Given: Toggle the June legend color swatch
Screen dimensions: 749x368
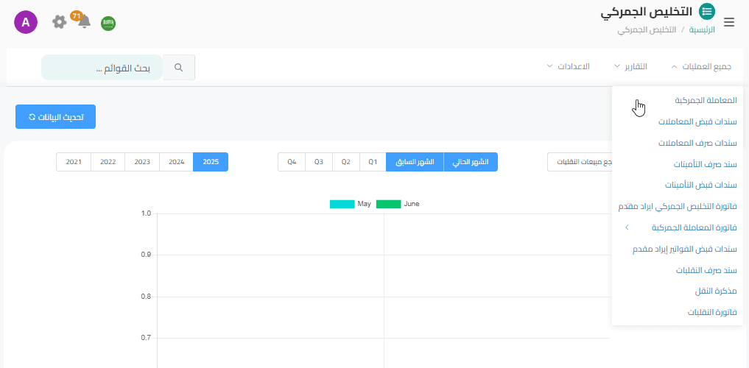Looking at the screenshot, I should click(x=388, y=204).
